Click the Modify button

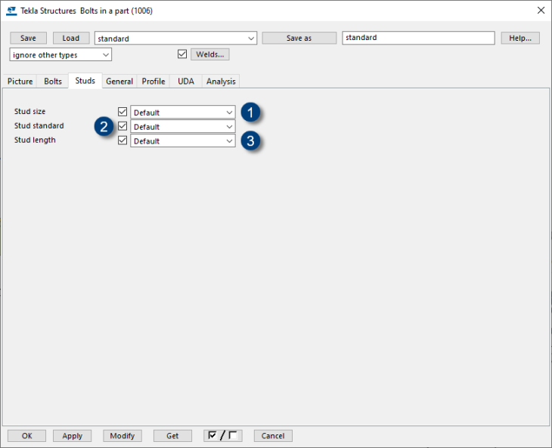click(122, 436)
